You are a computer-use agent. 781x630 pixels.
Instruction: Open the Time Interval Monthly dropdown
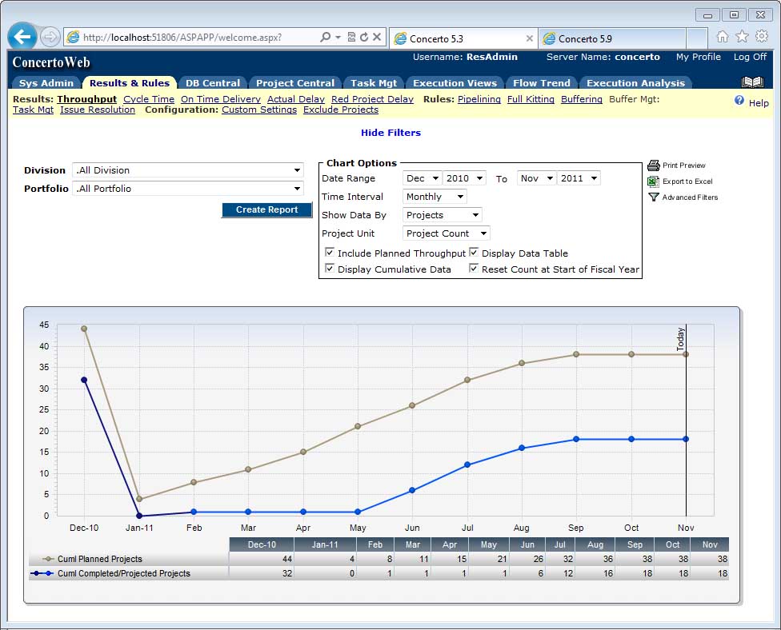click(435, 197)
